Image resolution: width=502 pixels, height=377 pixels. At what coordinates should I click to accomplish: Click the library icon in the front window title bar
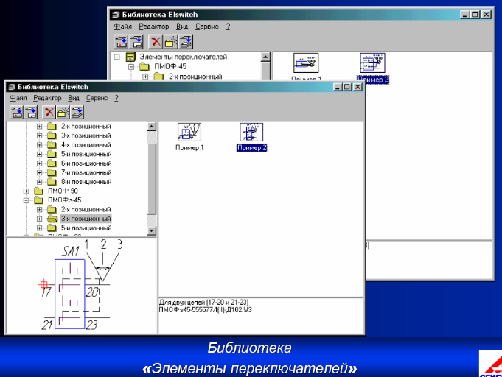(x=13, y=87)
